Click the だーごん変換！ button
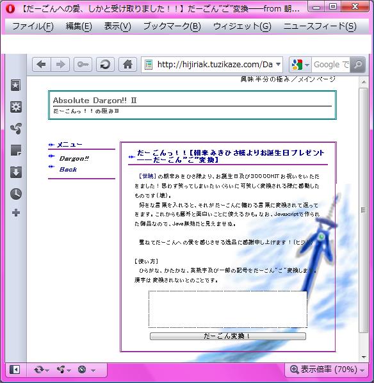Image resolution: width=374 pixels, height=383 pixels. pyautogui.click(x=228, y=336)
